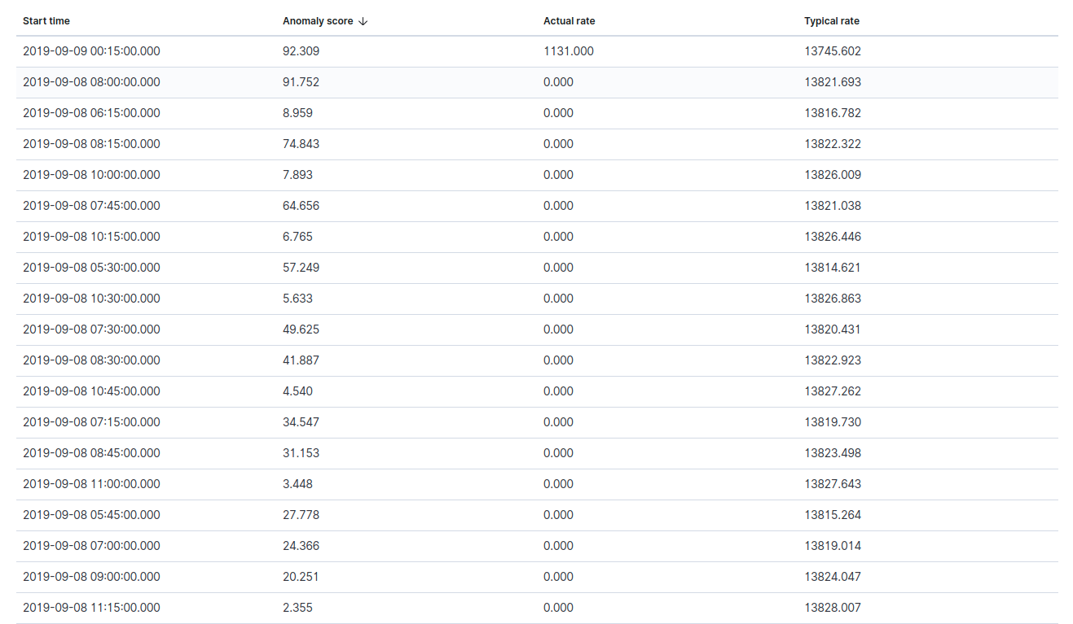Click the anomaly score 92.309
The image size is (1073, 624).
301,50
